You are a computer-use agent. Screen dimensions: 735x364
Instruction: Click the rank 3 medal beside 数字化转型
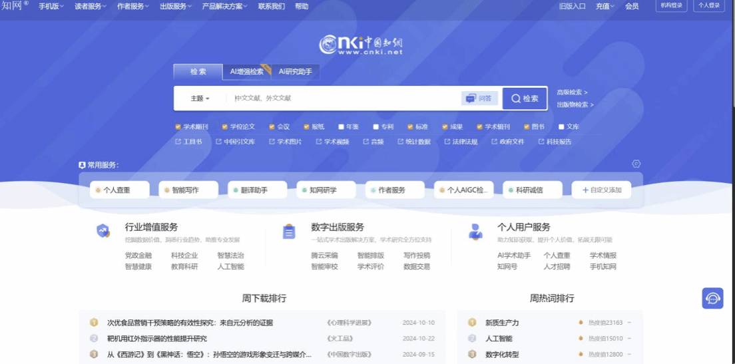click(472, 355)
